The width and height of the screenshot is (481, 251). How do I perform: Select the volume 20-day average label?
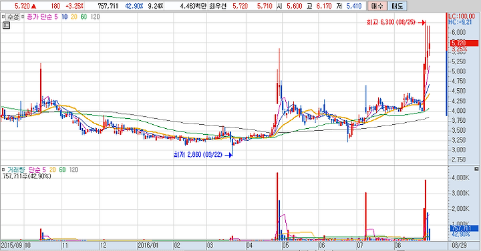point(53,170)
